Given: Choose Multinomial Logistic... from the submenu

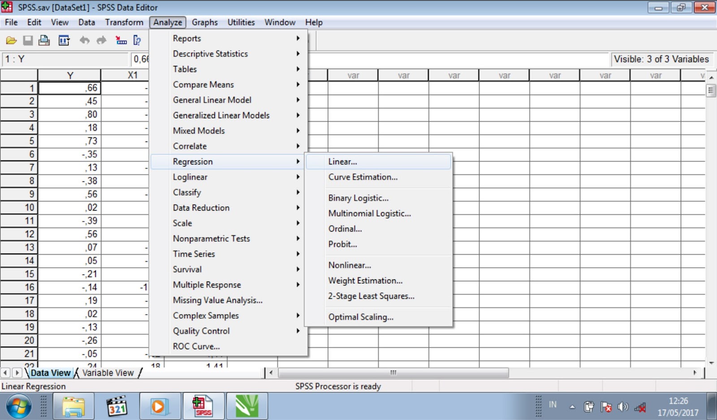Looking at the screenshot, I should point(378,214).
